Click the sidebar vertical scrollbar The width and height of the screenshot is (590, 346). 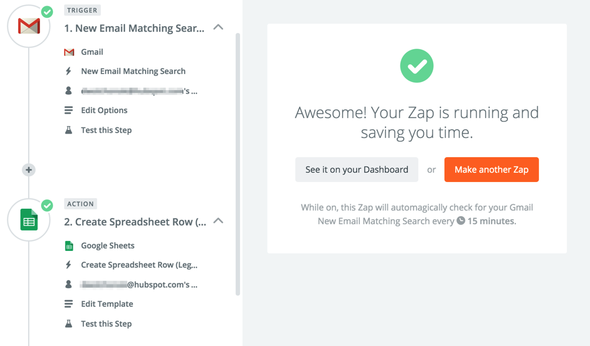[237, 162]
